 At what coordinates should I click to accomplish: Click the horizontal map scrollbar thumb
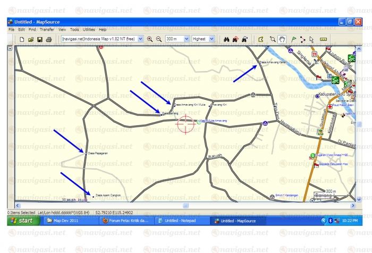coord(186,204)
